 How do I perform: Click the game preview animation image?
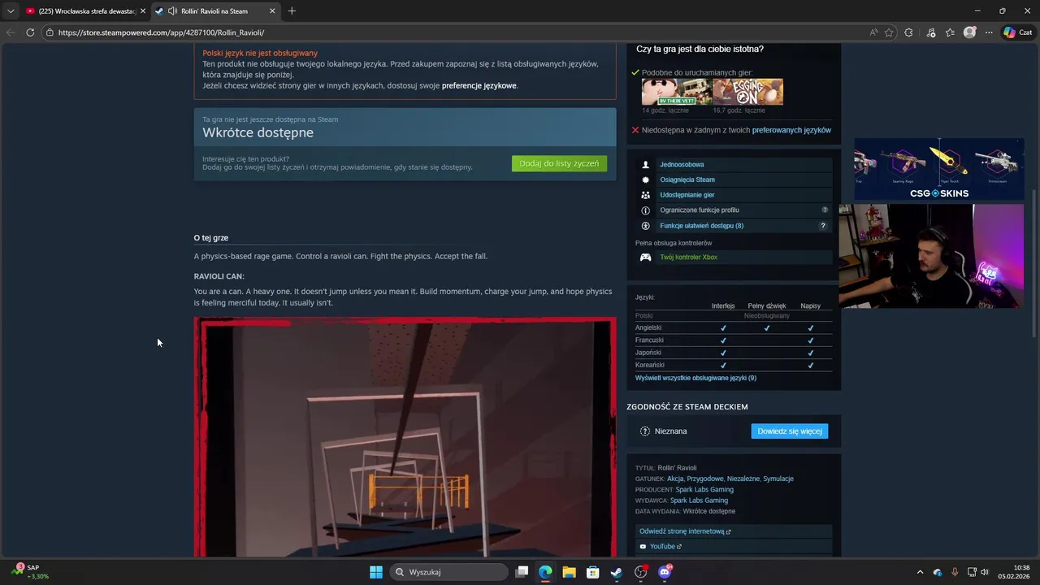(405, 437)
